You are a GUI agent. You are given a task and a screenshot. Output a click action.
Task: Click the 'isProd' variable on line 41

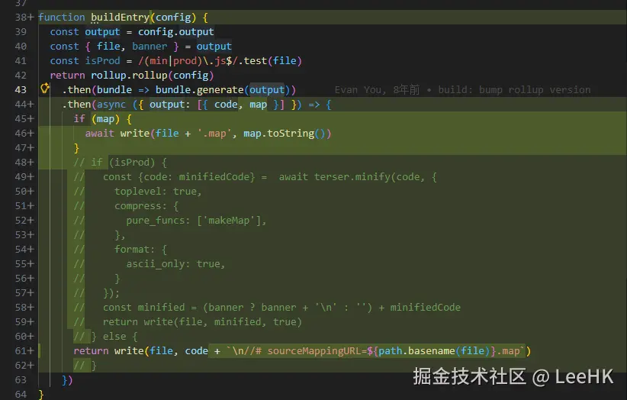tap(102, 61)
